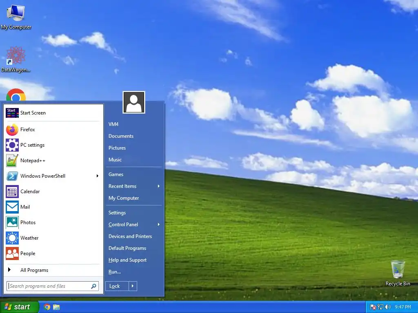Open the Chrome desktop icon
This screenshot has height=313, width=418.
(x=16, y=95)
